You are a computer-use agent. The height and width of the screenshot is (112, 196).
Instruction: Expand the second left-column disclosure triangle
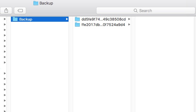[5, 24]
